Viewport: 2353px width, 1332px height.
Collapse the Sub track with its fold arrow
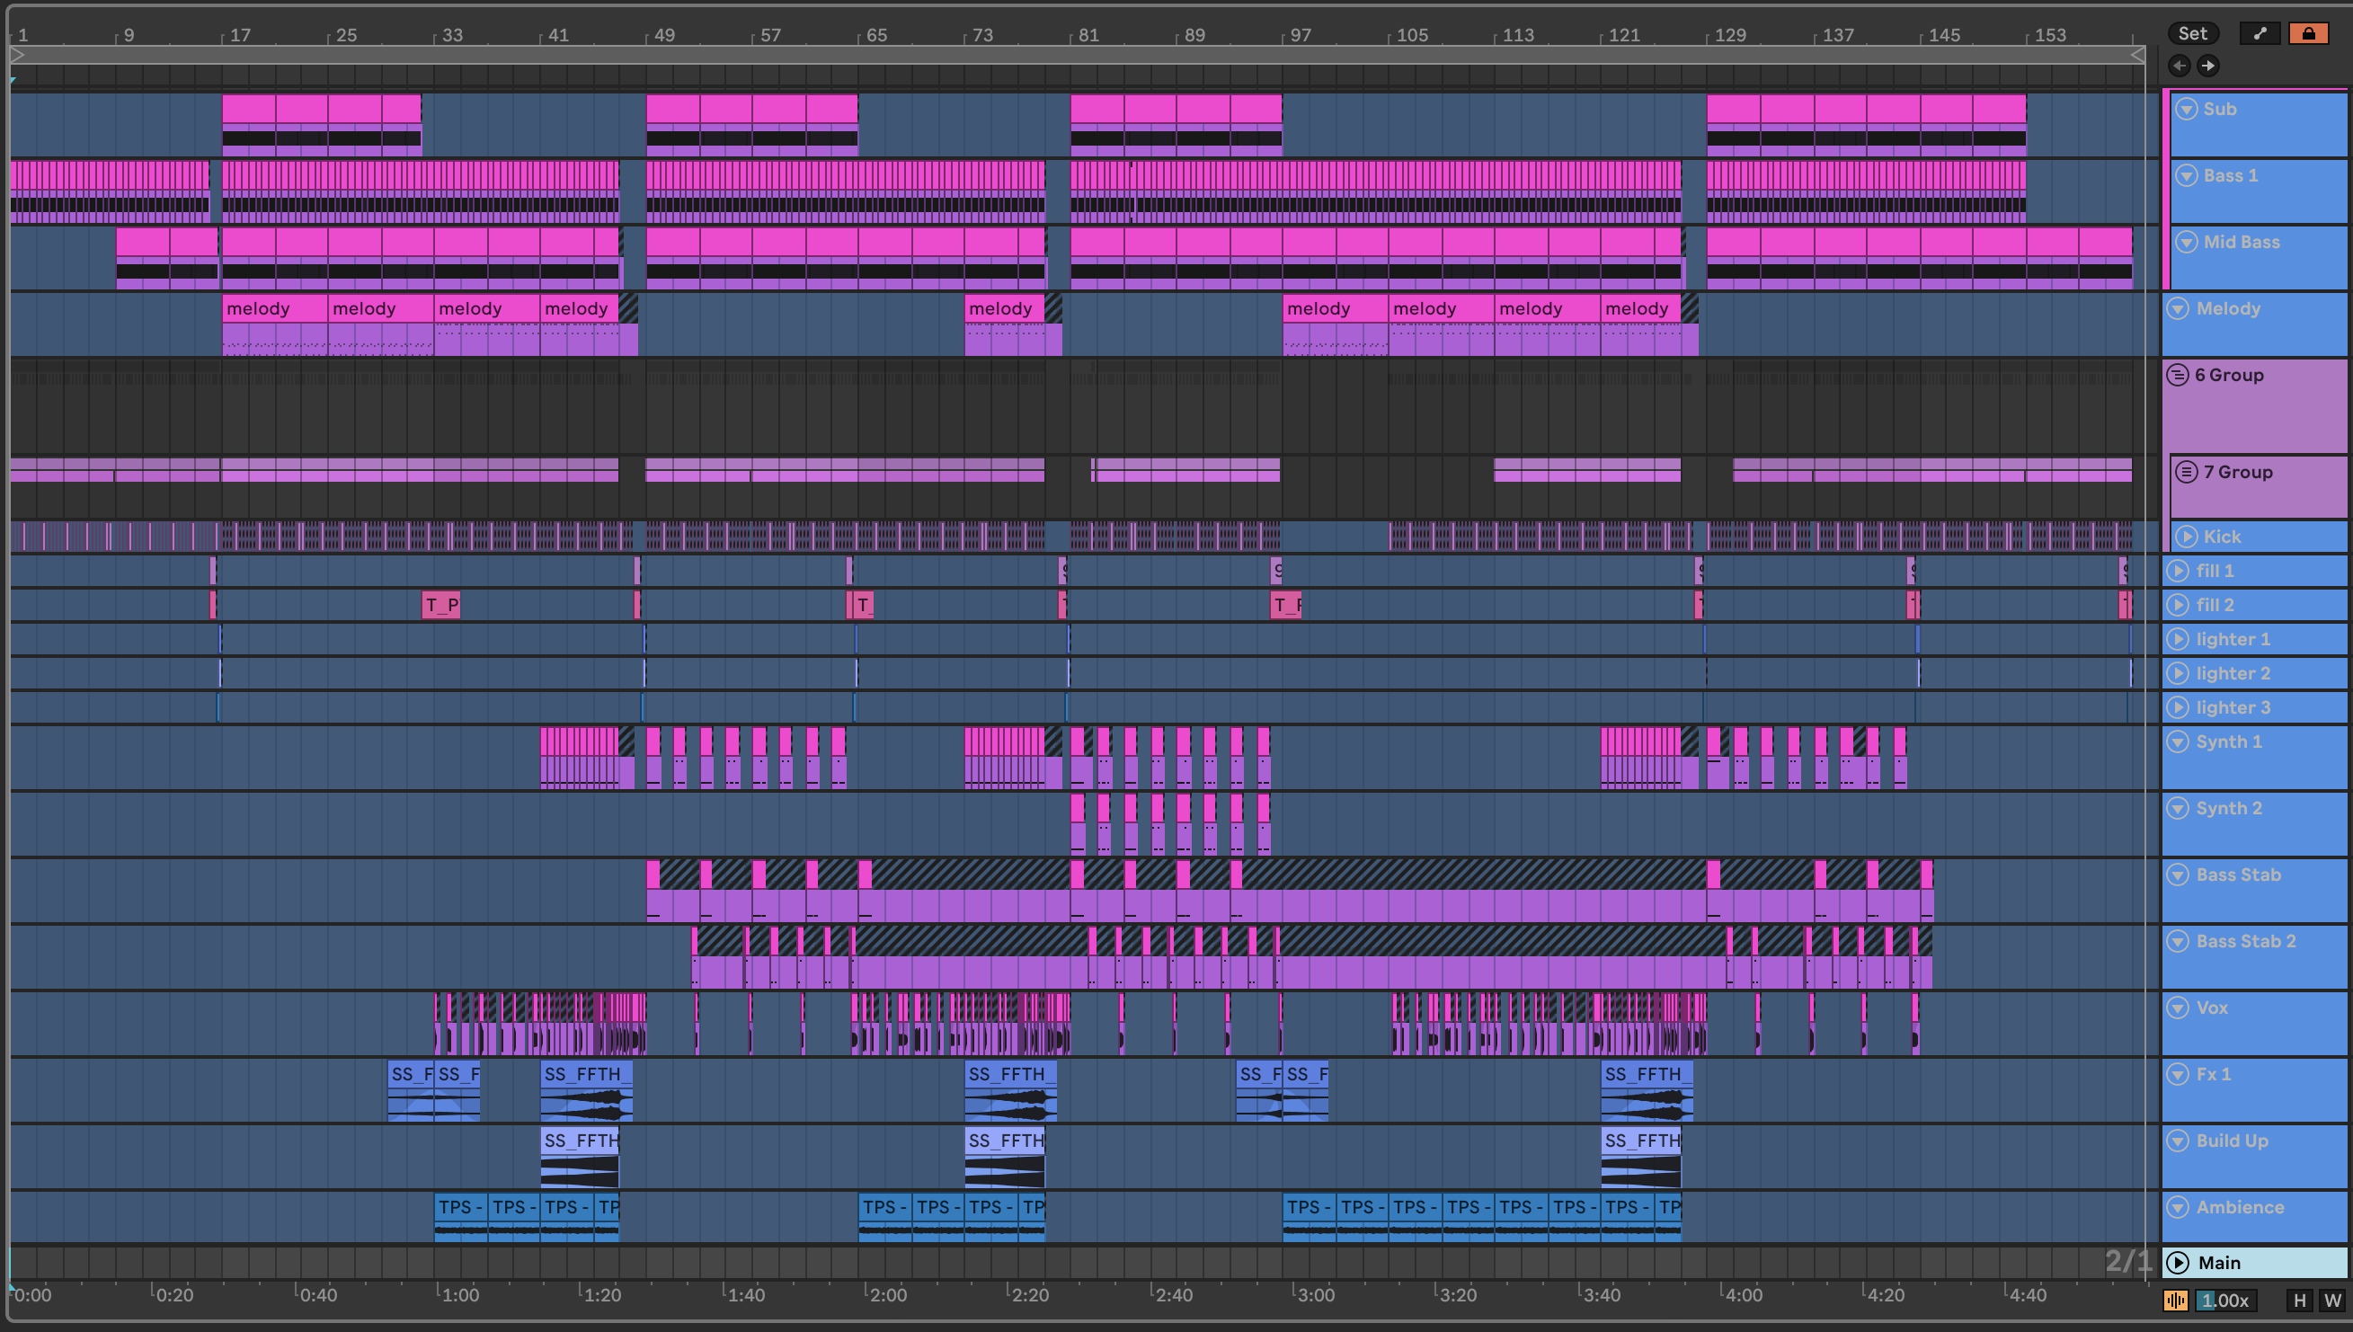coord(2186,109)
